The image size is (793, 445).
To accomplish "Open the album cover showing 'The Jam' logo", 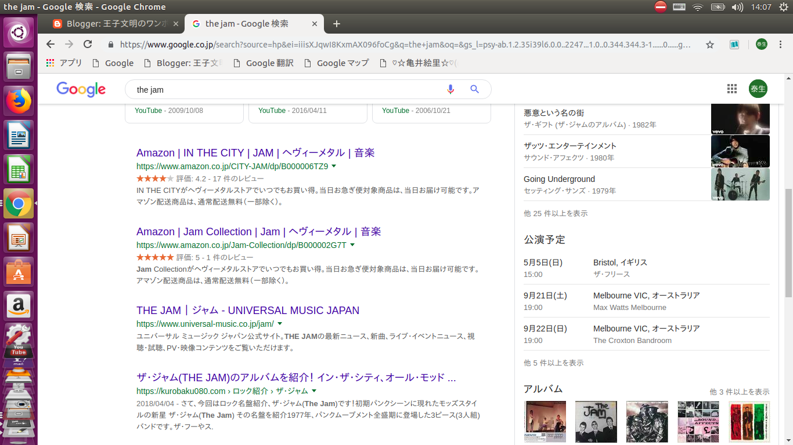I will 596,421.
